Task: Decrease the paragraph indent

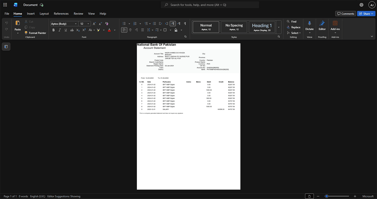Action: [x=160, y=24]
